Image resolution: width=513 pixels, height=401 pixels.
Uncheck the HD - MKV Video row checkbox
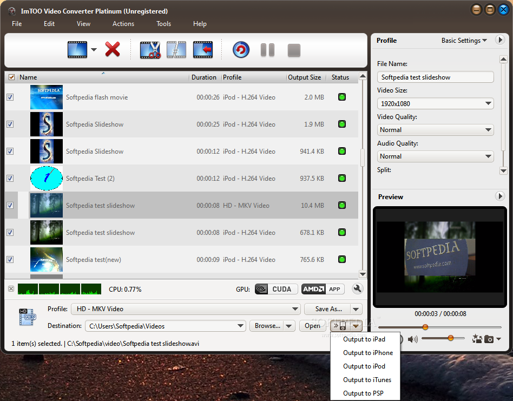point(10,206)
